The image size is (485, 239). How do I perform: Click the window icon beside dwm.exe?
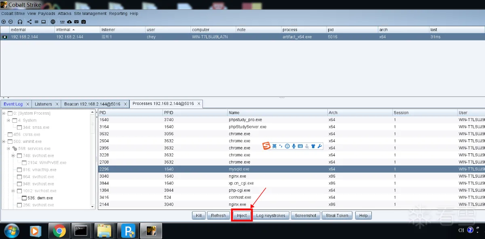(24, 198)
